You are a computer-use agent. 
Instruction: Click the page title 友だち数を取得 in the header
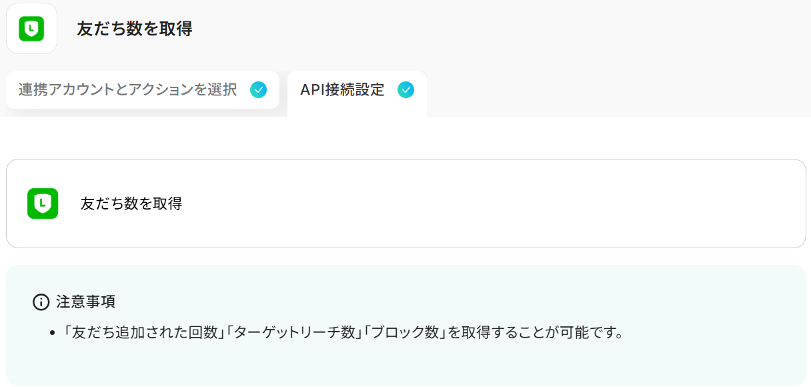pyautogui.click(x=135, y=29)
